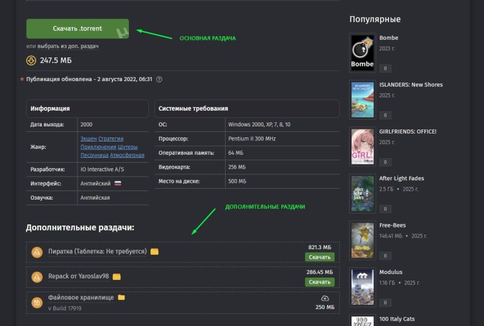This screenshot has height=326, width=484.
Task: Open the Bombe game thumbnail
Action: tap(362, 51)
